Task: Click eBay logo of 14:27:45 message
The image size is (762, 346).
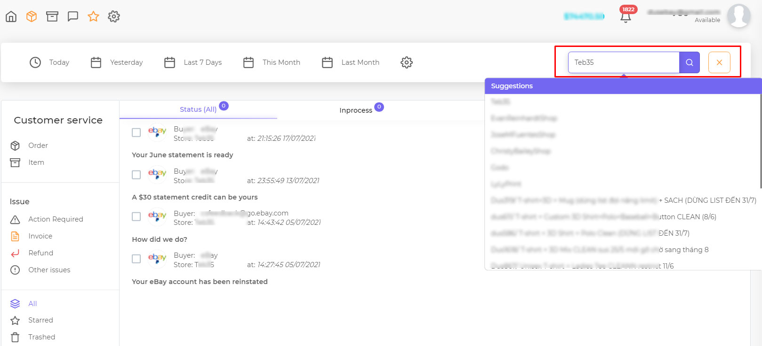Action: tap(157, 259)
